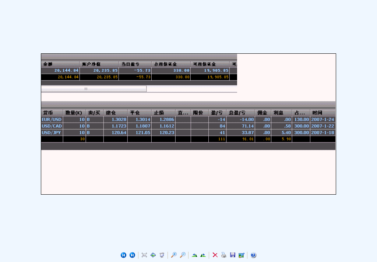Save a copy using the floppy disk icon
The width and height of the screenshot is (377, 262).
[233, 255]
